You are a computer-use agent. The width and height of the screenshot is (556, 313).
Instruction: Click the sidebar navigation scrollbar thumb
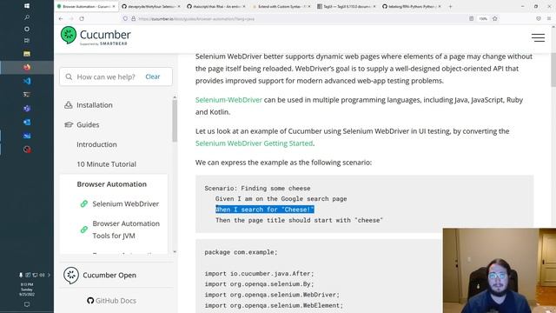pos(175,121)
